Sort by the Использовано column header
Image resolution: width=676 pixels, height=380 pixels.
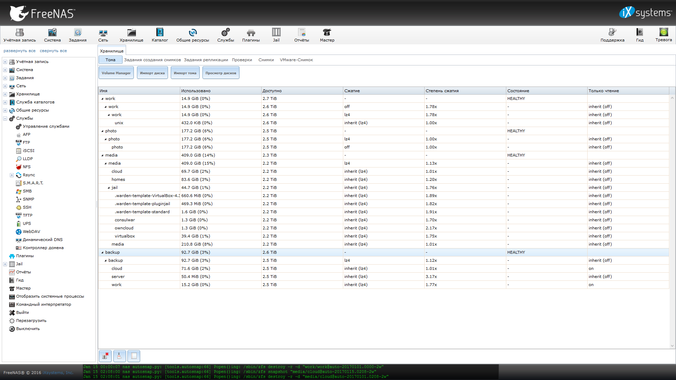point(220,91)
